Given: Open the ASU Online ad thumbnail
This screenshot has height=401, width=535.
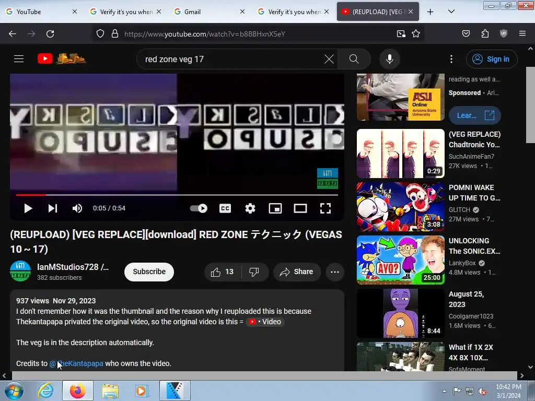Looking at the screenshot, I should [401, 97].
